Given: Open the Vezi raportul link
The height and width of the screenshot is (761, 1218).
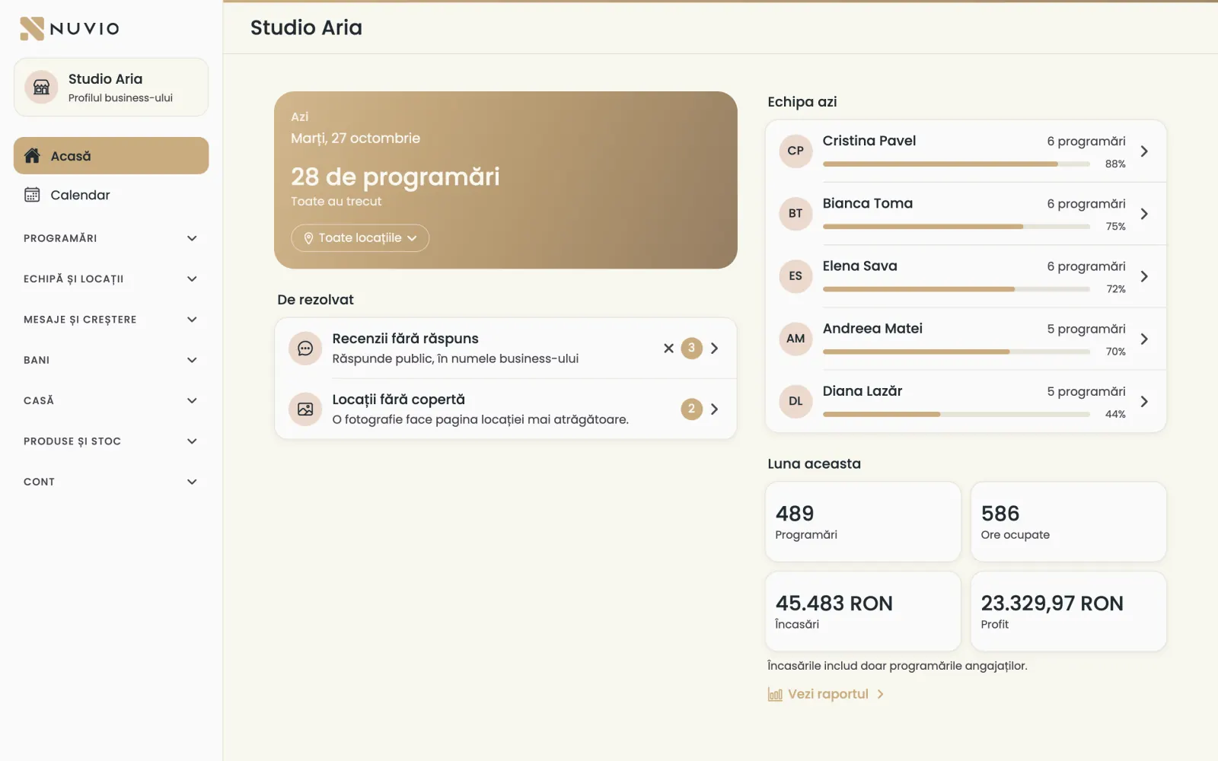Looking at the screenshot, I should click(827, 694).
